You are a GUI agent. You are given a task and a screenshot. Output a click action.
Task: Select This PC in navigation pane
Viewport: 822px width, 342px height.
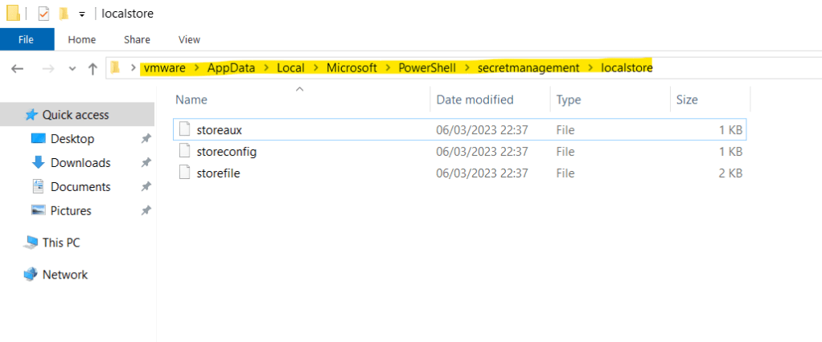(60, 242)
